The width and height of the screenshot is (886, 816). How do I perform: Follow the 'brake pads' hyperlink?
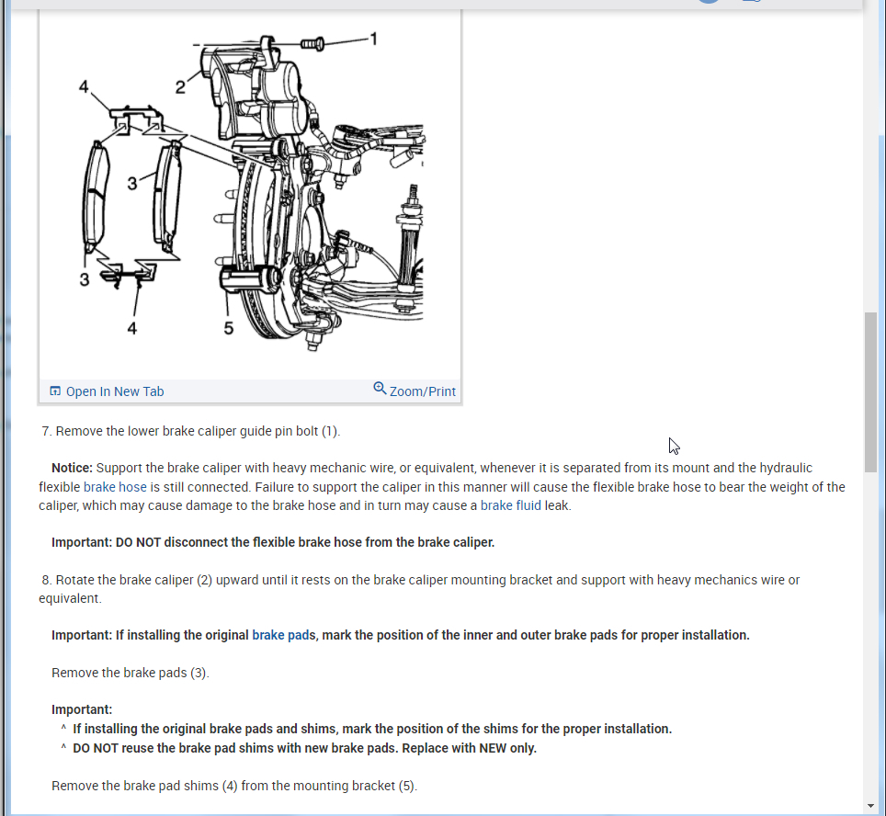point(284,635)
